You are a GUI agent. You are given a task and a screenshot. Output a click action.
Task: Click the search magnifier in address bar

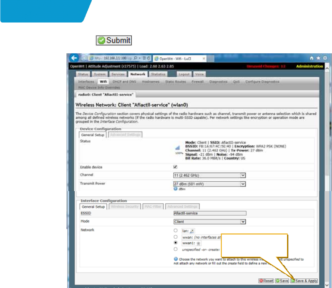click(136, 58)
